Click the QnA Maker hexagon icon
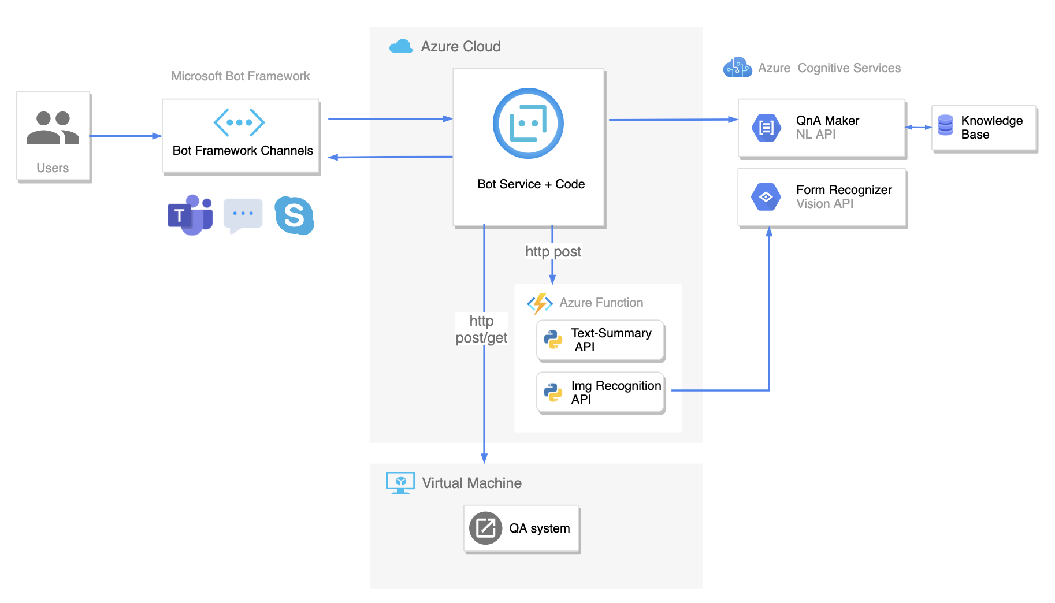Viewport: 1055px width, 603px height. coord(766,128)
